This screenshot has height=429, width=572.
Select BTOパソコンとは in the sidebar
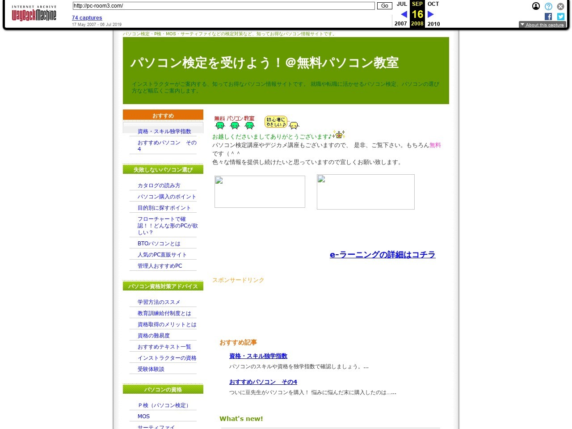(x=159, y=243)
